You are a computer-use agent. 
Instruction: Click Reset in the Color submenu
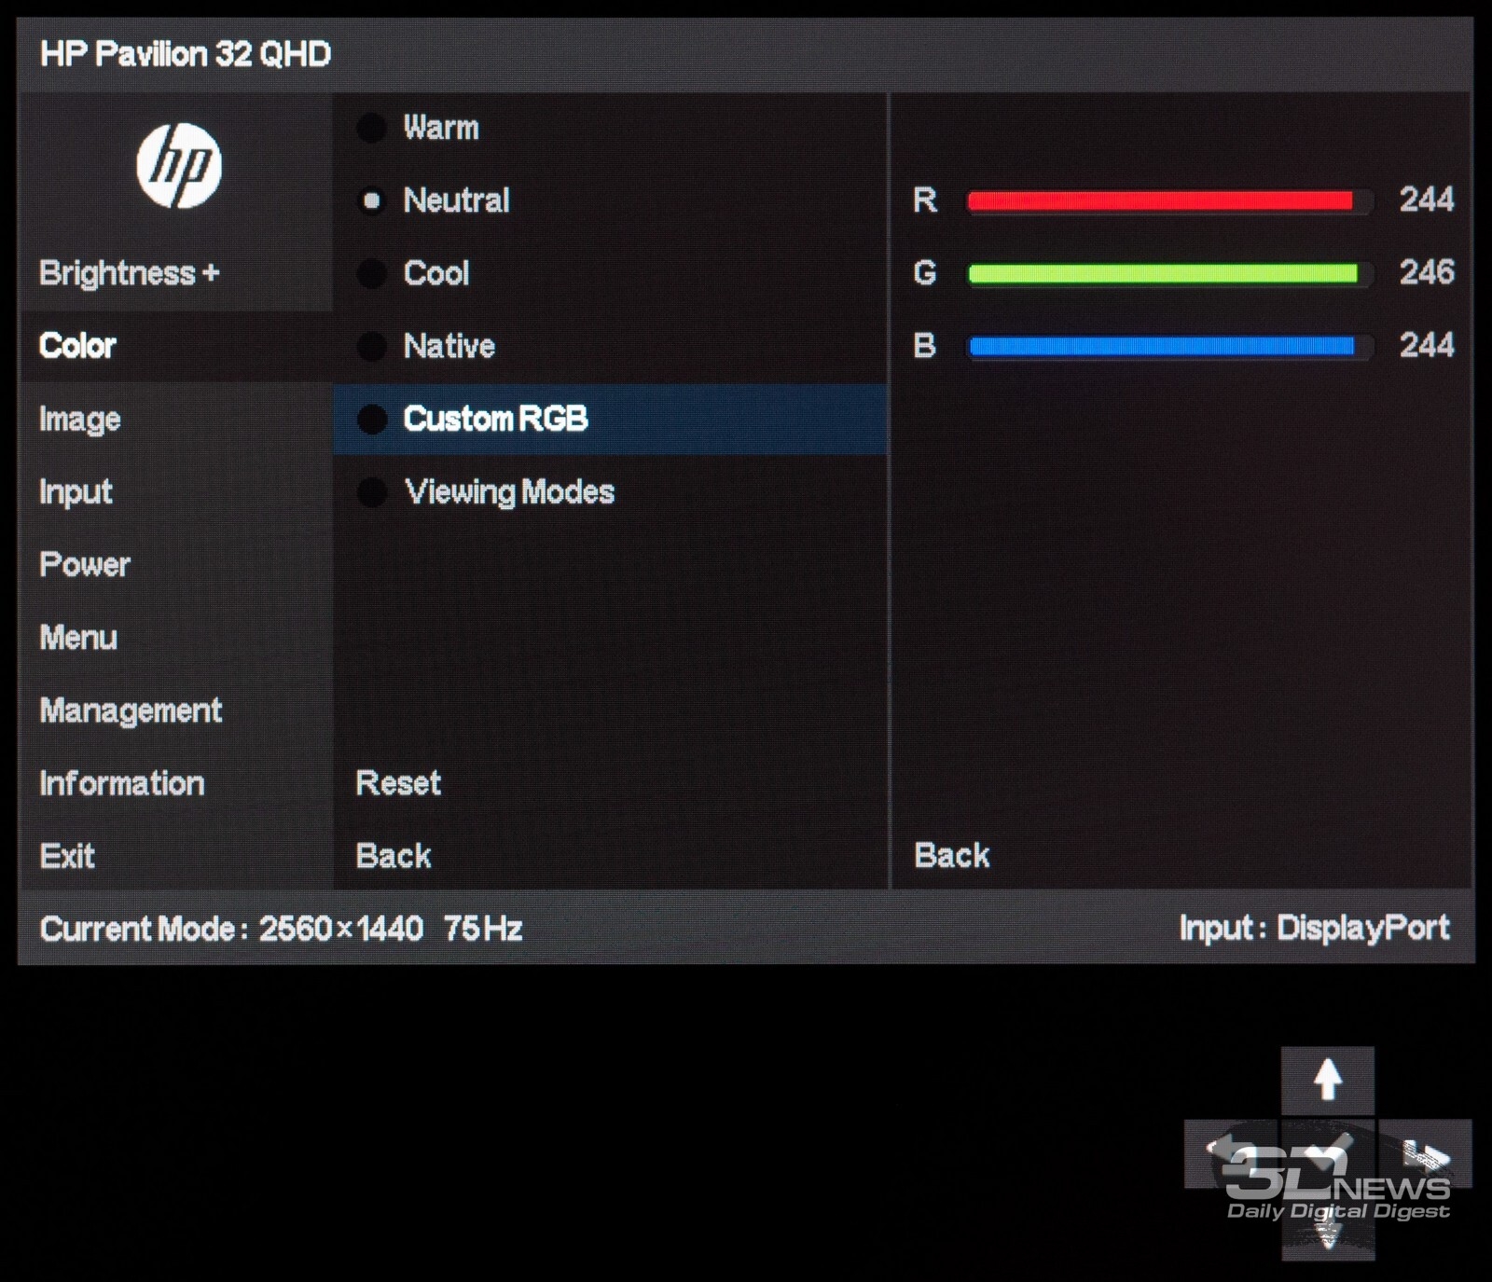(x=398, y=783)
